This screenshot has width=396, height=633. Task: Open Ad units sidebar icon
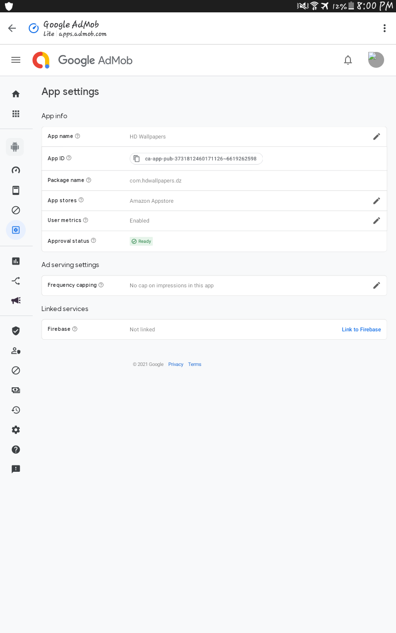click(16, 190)
